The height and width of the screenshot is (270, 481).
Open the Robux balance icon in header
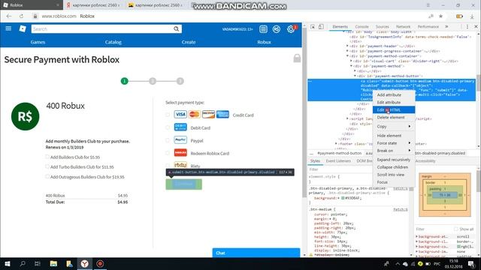277,29
